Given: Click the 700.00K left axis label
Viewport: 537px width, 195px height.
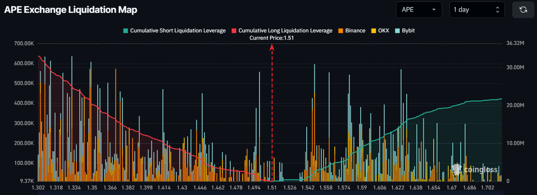Looking at the screenshot, I should (x=24, y=43).
